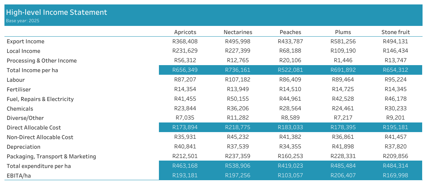Click the EBITA/ha row label
The image size is (427, 185).
(x=19, y=175)
